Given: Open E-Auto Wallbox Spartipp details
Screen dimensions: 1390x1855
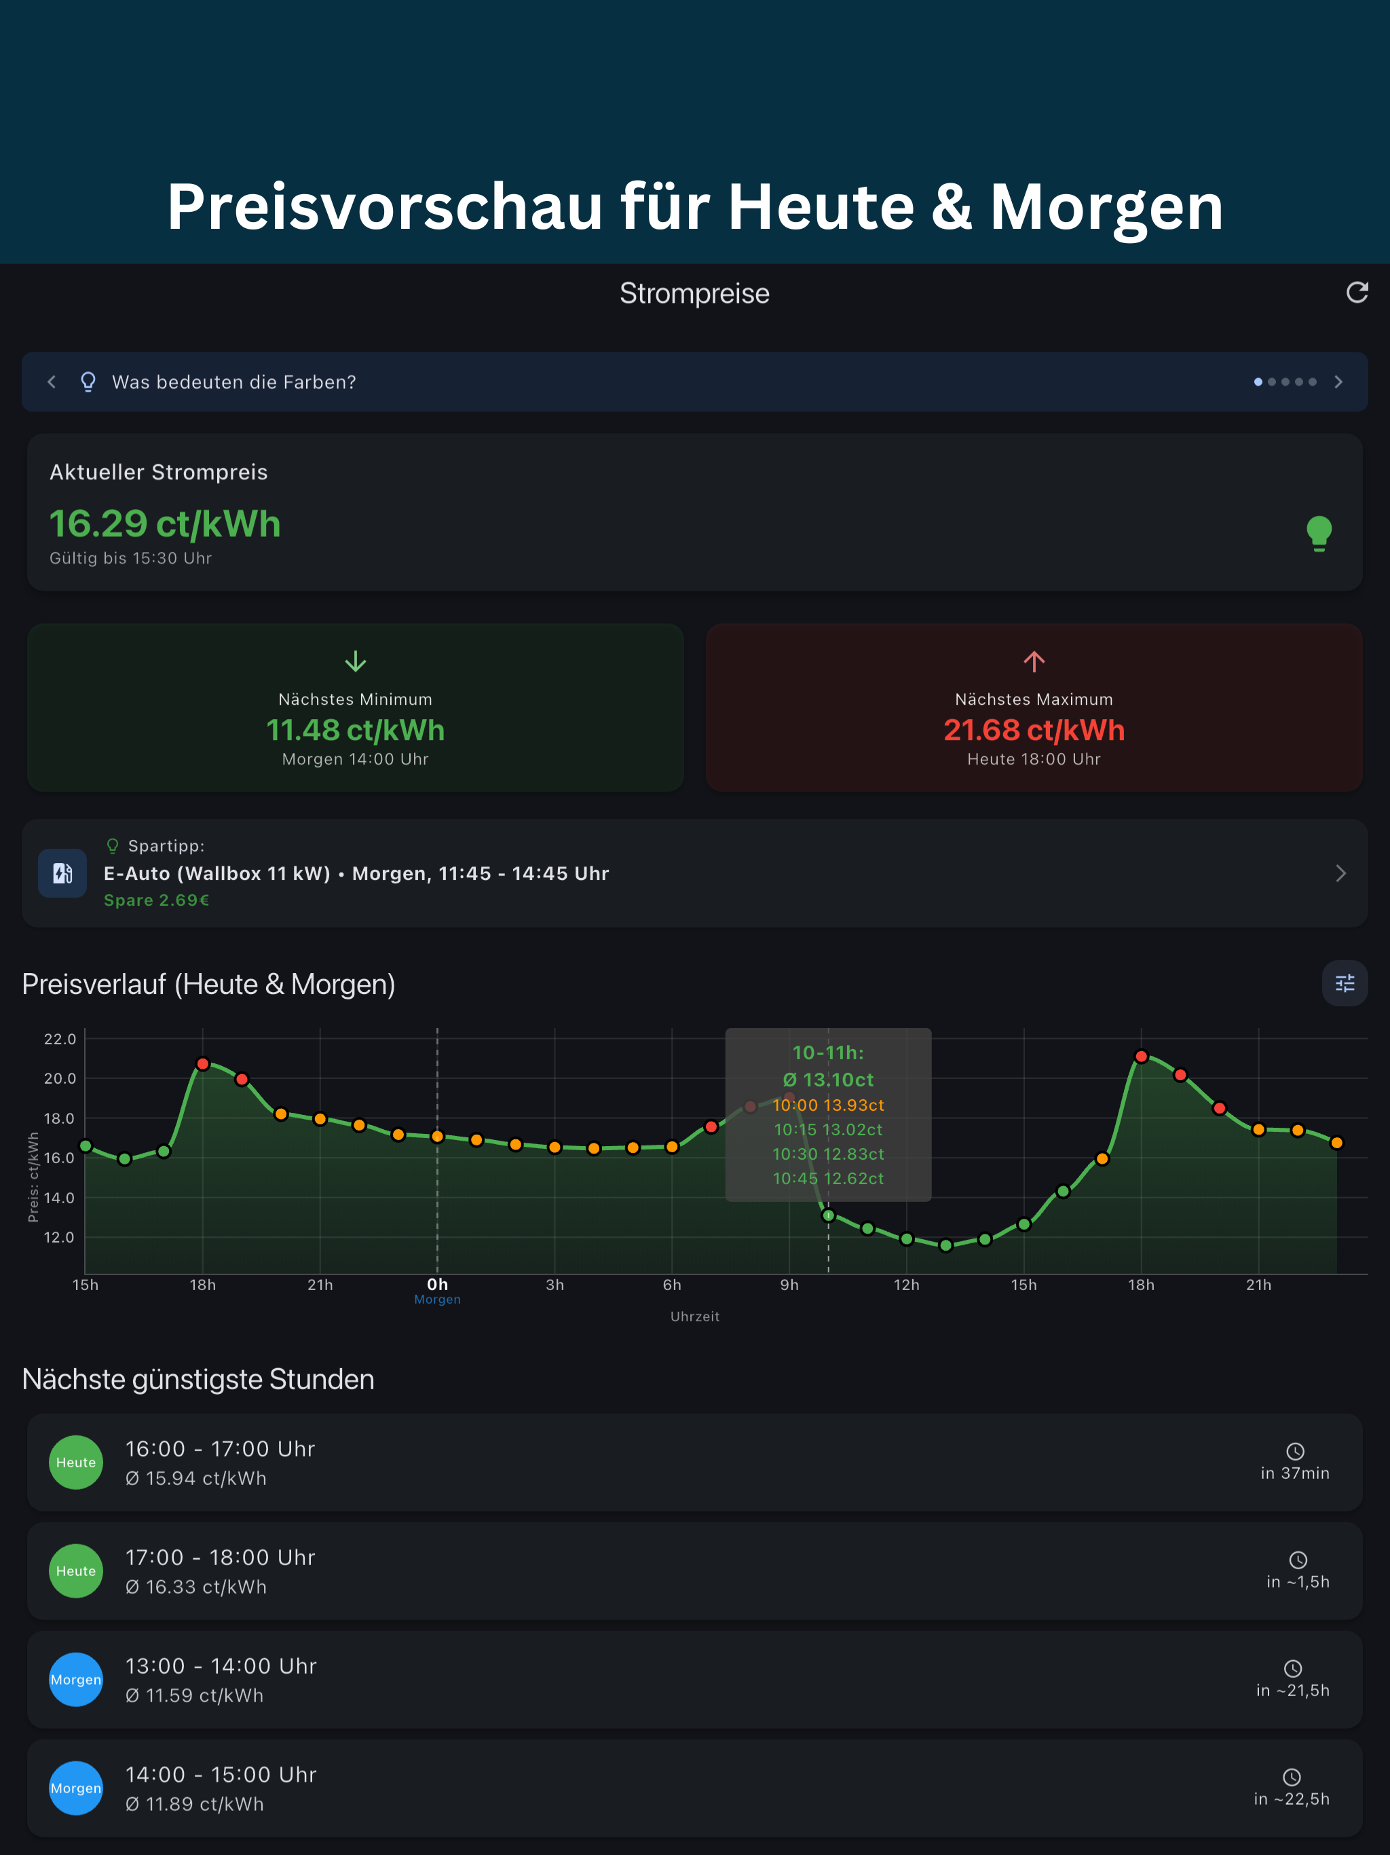Looking at the screenshot, I should [x=695, y=873].
